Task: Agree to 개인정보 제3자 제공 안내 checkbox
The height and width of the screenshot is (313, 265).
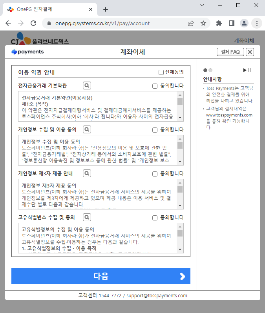Action: (x=155, y=173)
